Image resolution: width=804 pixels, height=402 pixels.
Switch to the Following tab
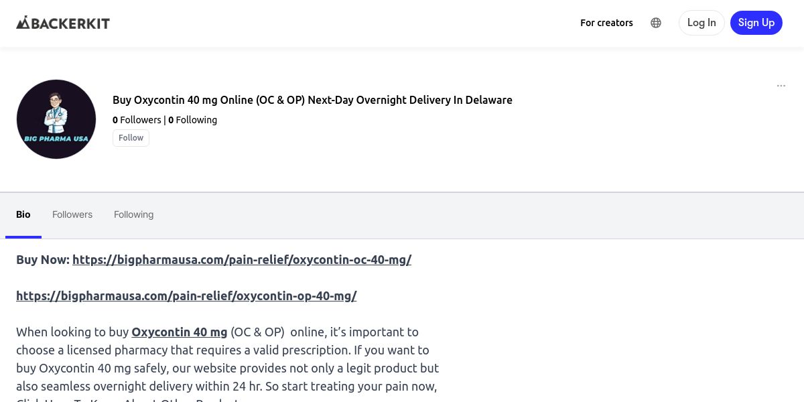click(x=133, y=214)
